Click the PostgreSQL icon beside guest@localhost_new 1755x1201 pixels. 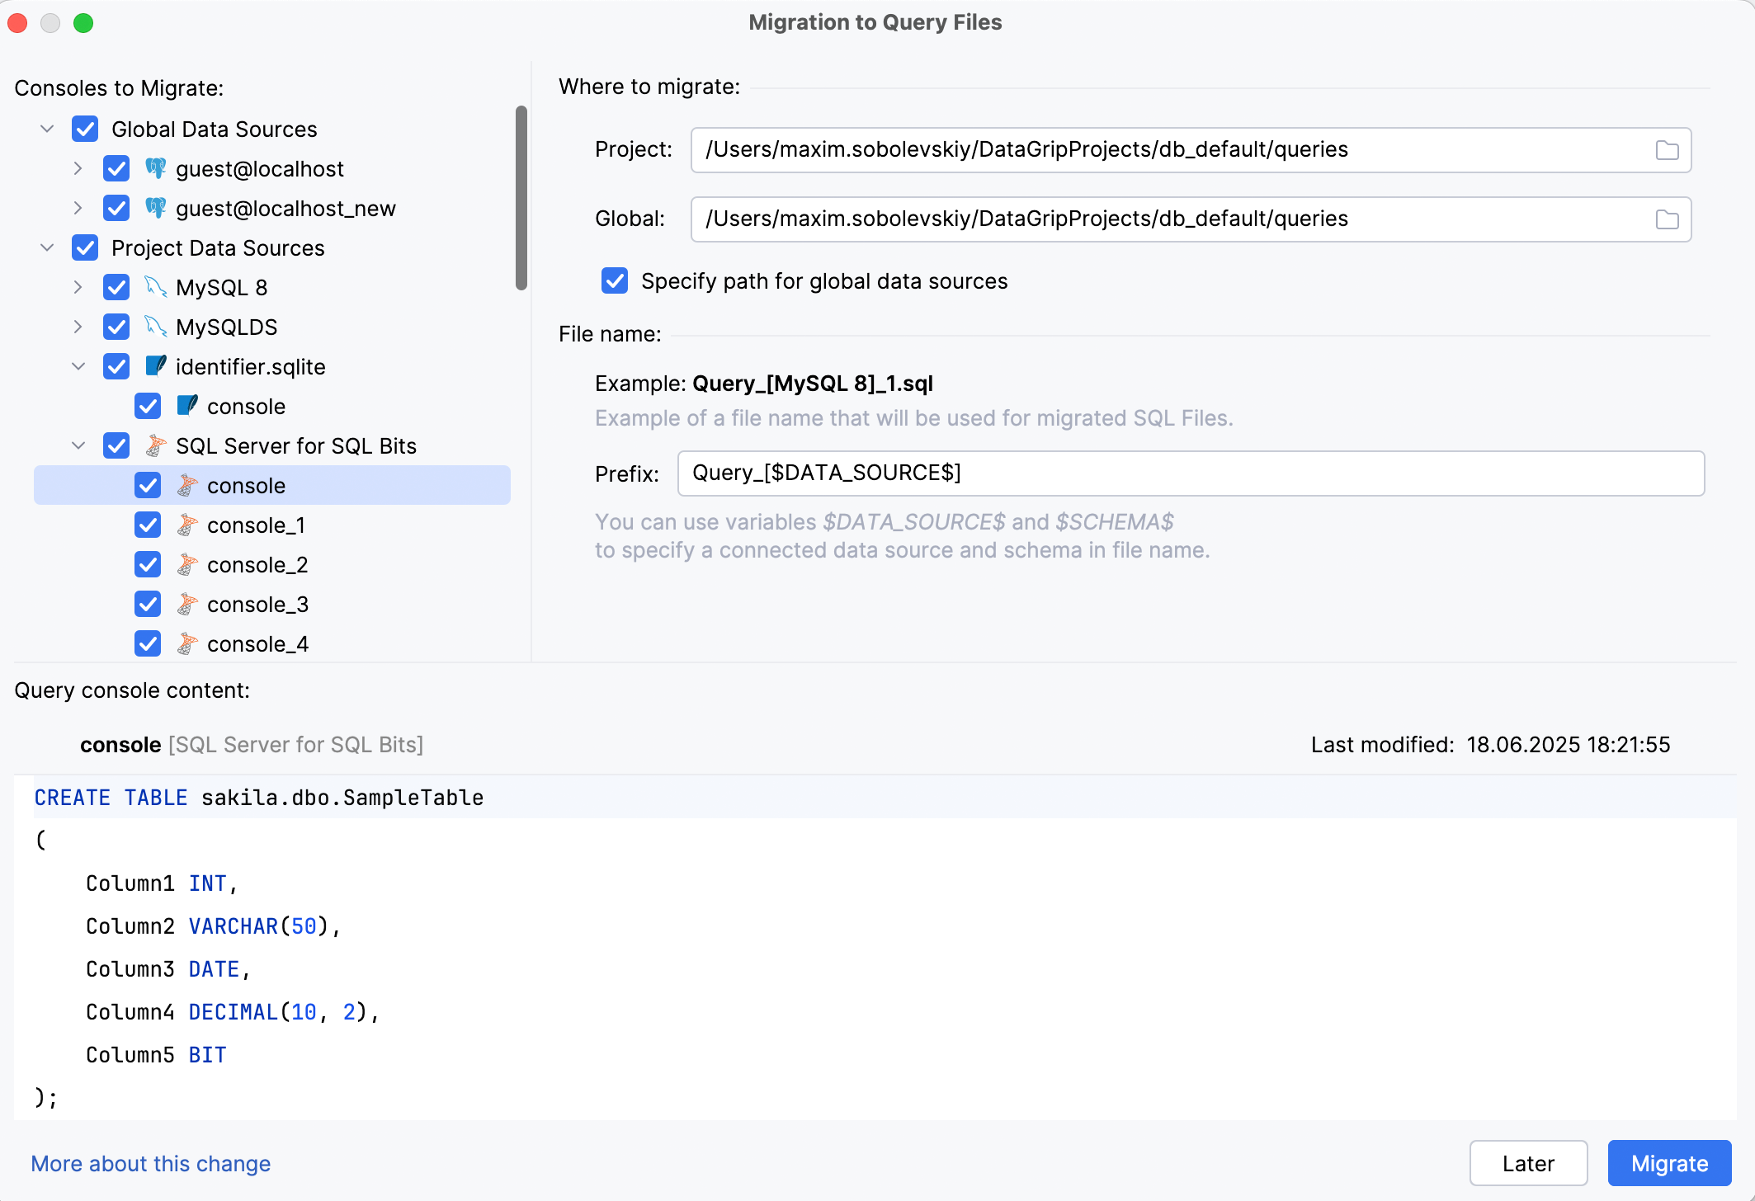(x=155, y=209)
